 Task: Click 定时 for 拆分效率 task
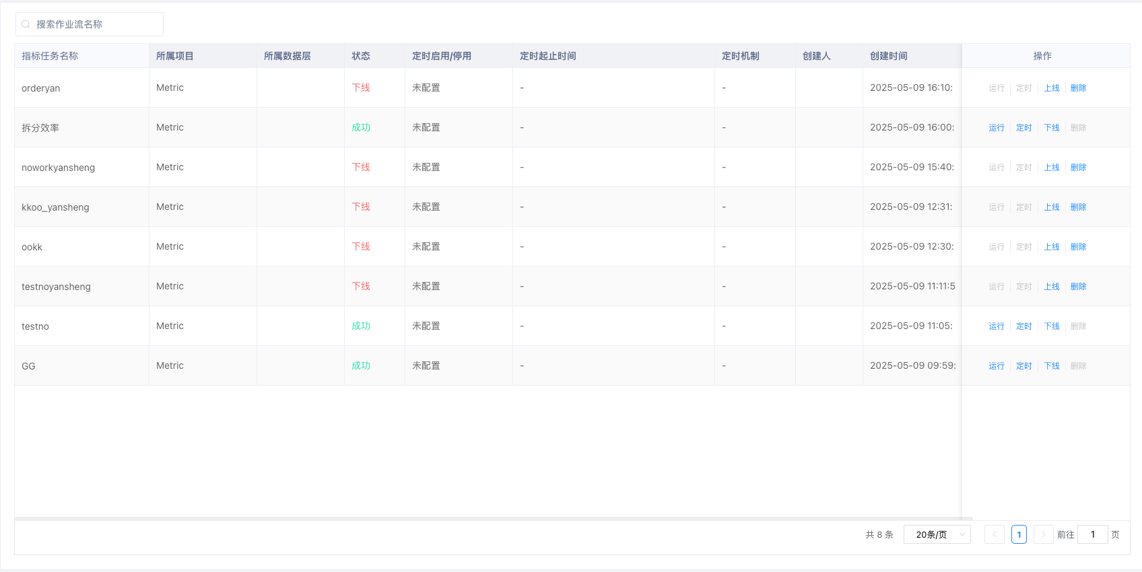pyautogui.click(x=1024, y=128)
